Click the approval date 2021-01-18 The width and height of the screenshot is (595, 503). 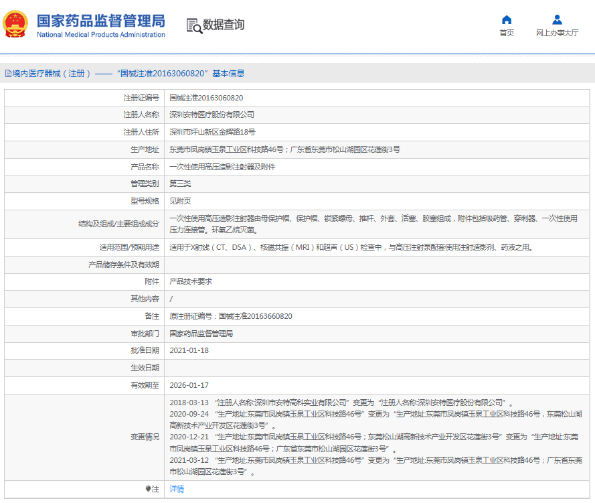(189, 350)
